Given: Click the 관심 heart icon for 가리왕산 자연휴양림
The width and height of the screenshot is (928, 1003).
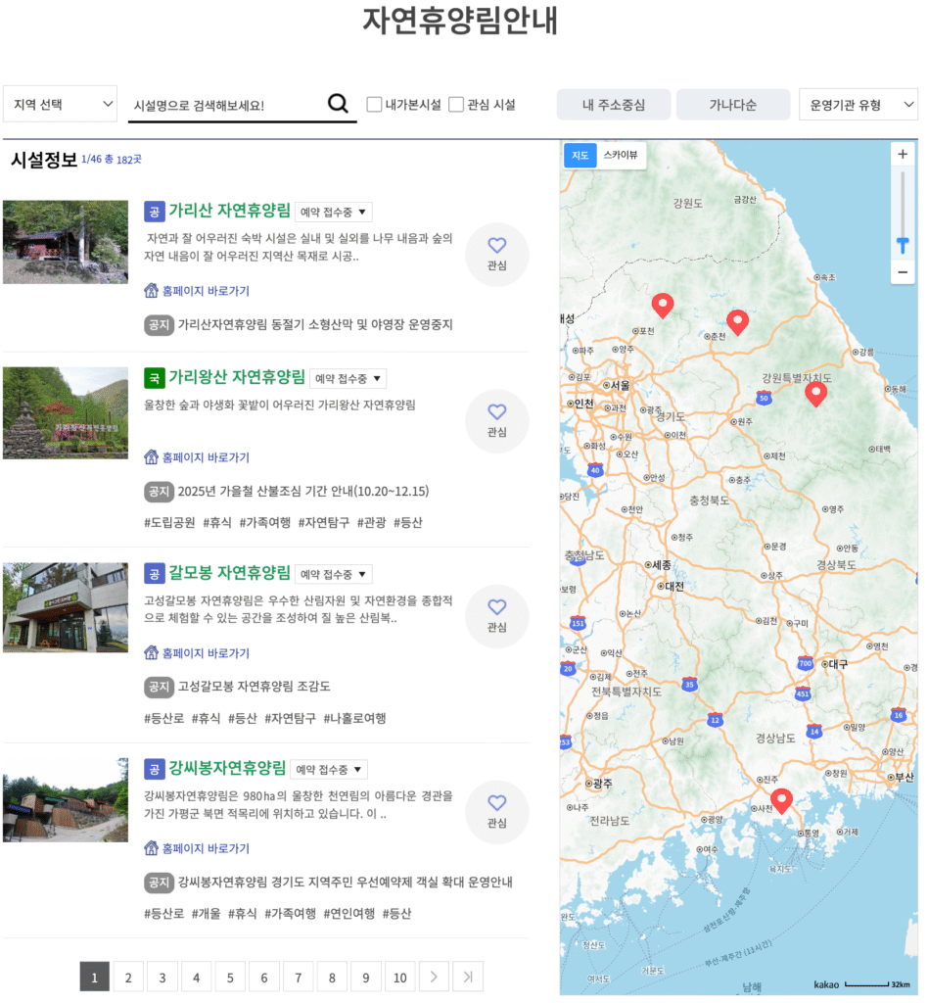Looking at the screenshot, I should pyautogui.click(x=496, y=413).
